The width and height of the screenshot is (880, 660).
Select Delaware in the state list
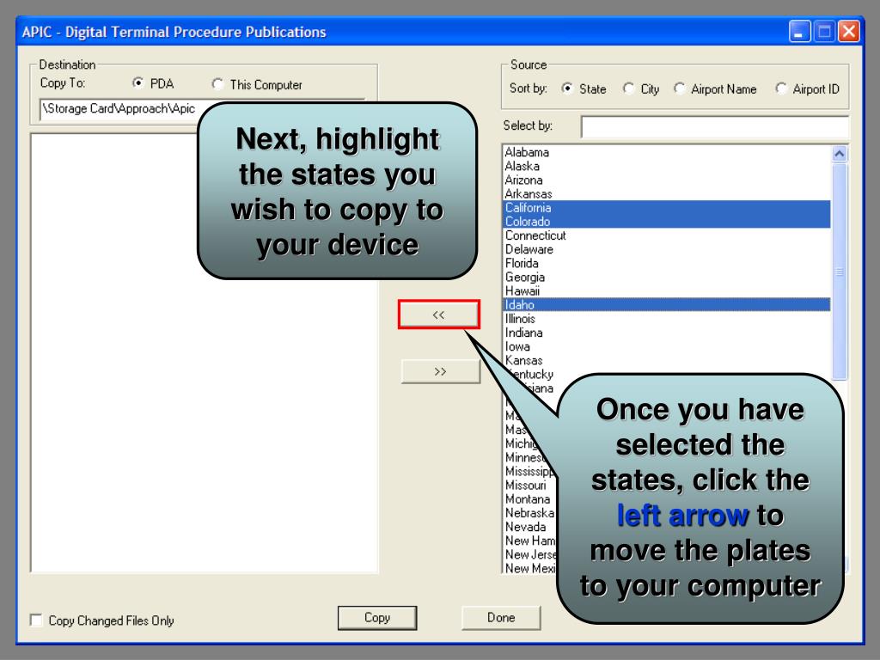(667, 249)
